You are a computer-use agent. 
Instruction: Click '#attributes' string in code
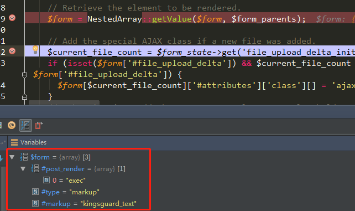[224, 85]
